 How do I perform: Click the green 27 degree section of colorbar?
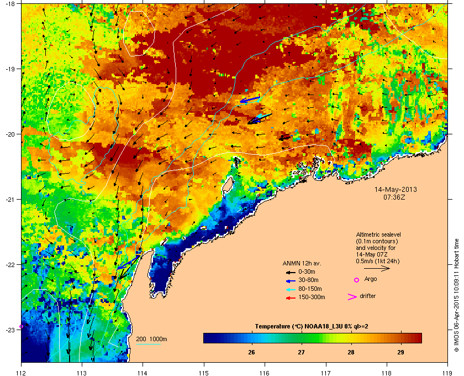pos(302,338)
